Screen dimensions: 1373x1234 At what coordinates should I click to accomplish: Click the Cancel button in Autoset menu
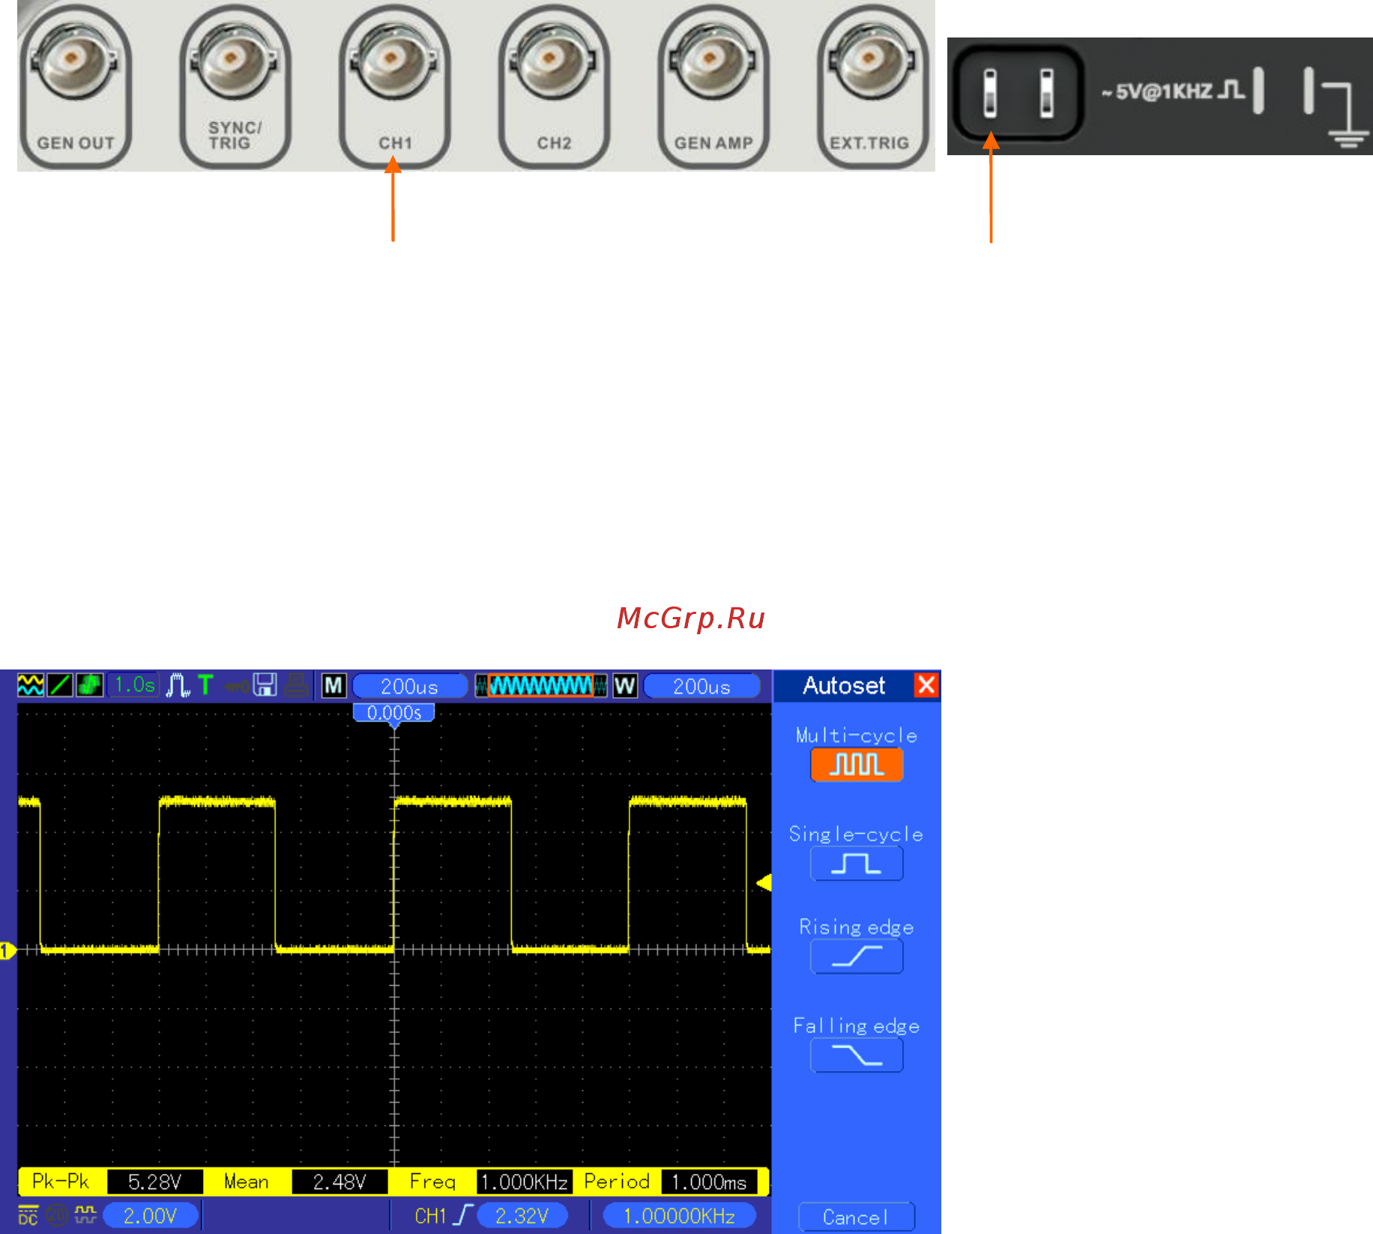[x=857, y=1217]
